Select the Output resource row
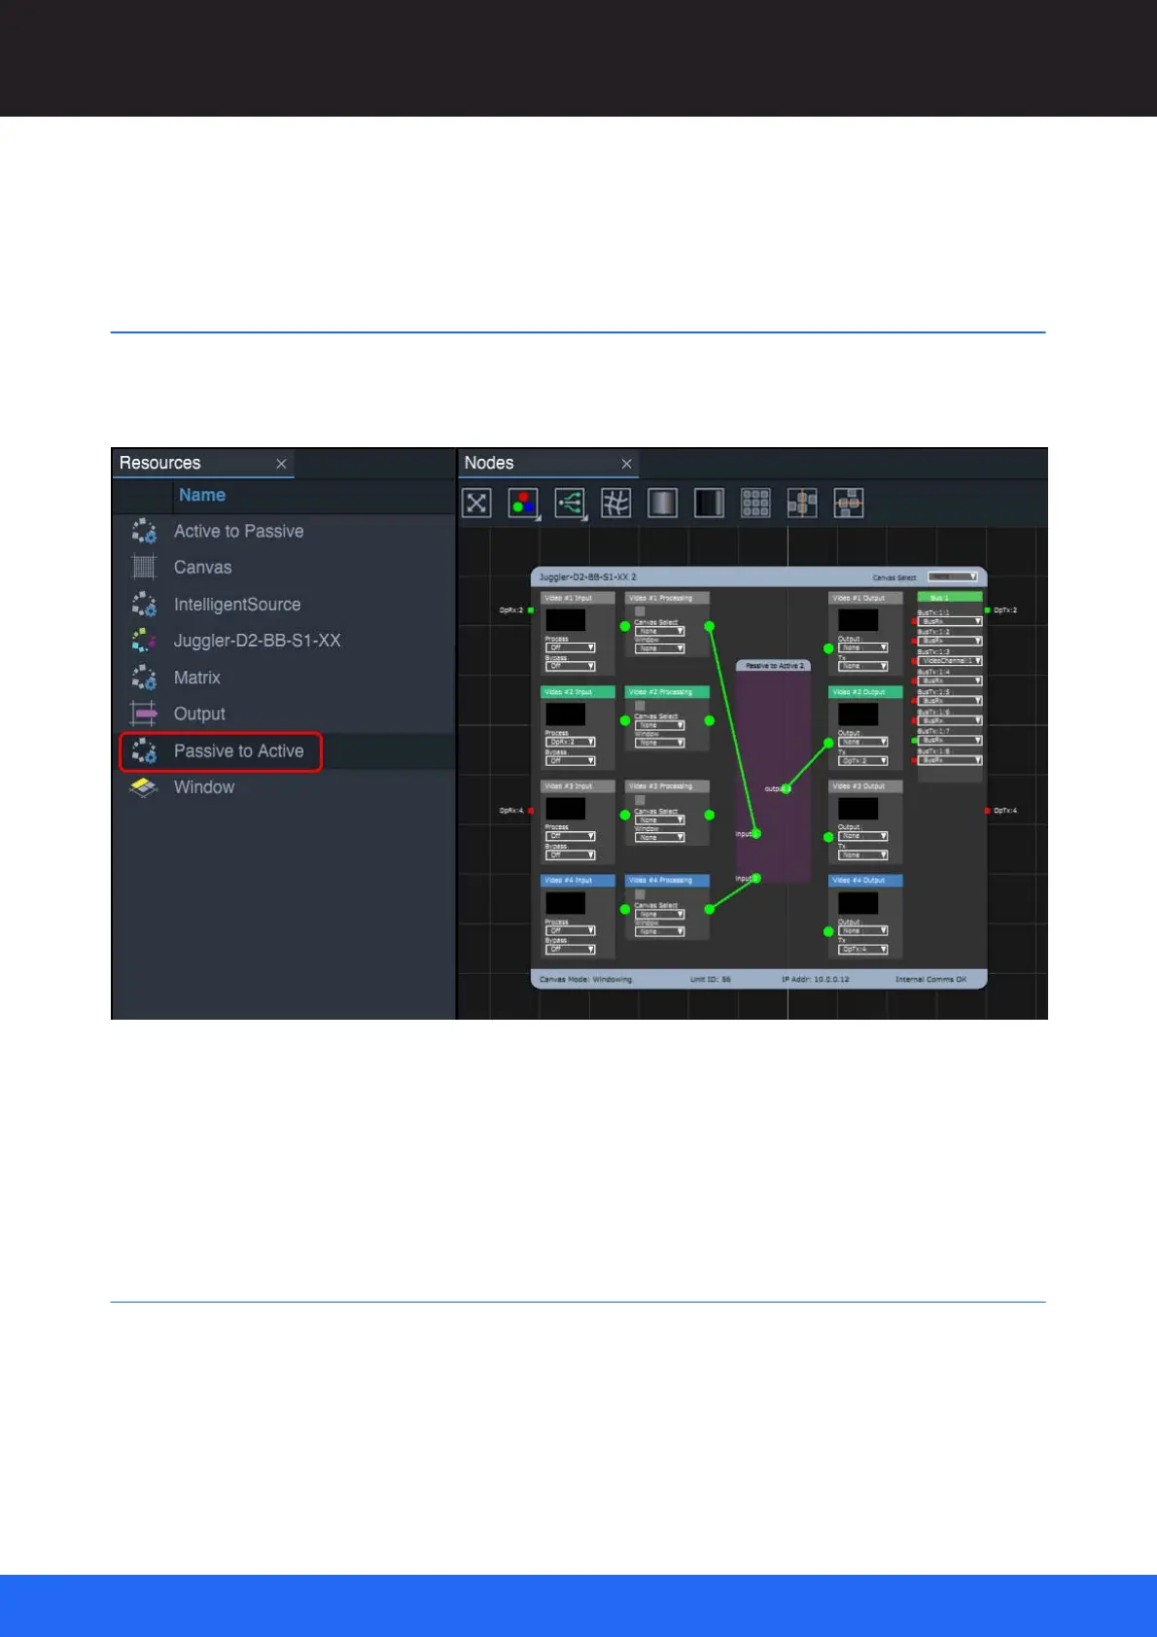 click(284, 714)
